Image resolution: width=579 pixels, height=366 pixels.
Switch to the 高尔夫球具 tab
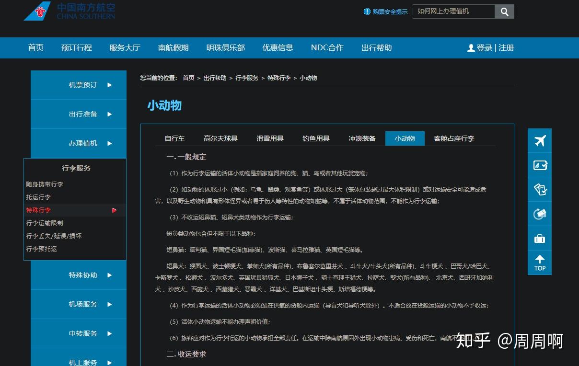tap(220, 138)
